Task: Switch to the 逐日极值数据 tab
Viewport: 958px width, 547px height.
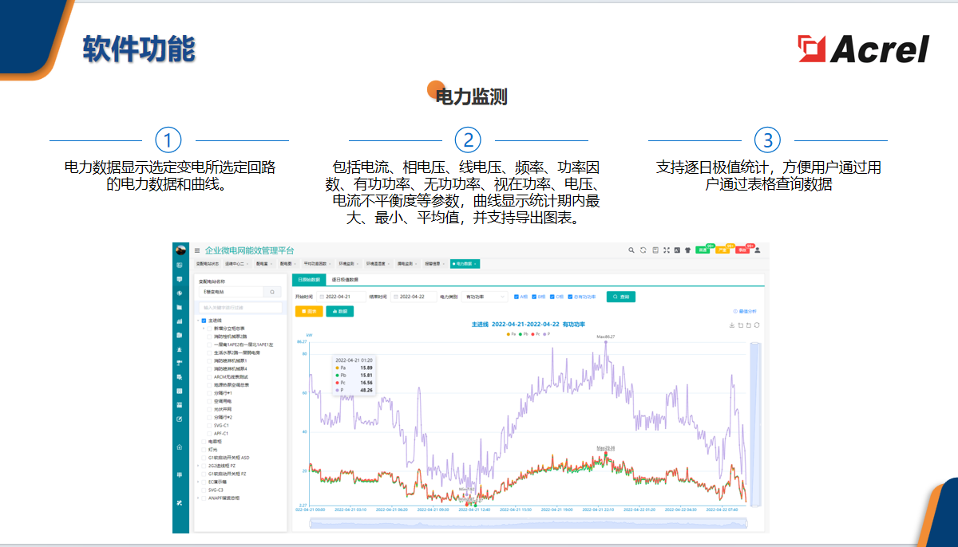Action: (x=345, y=280)
